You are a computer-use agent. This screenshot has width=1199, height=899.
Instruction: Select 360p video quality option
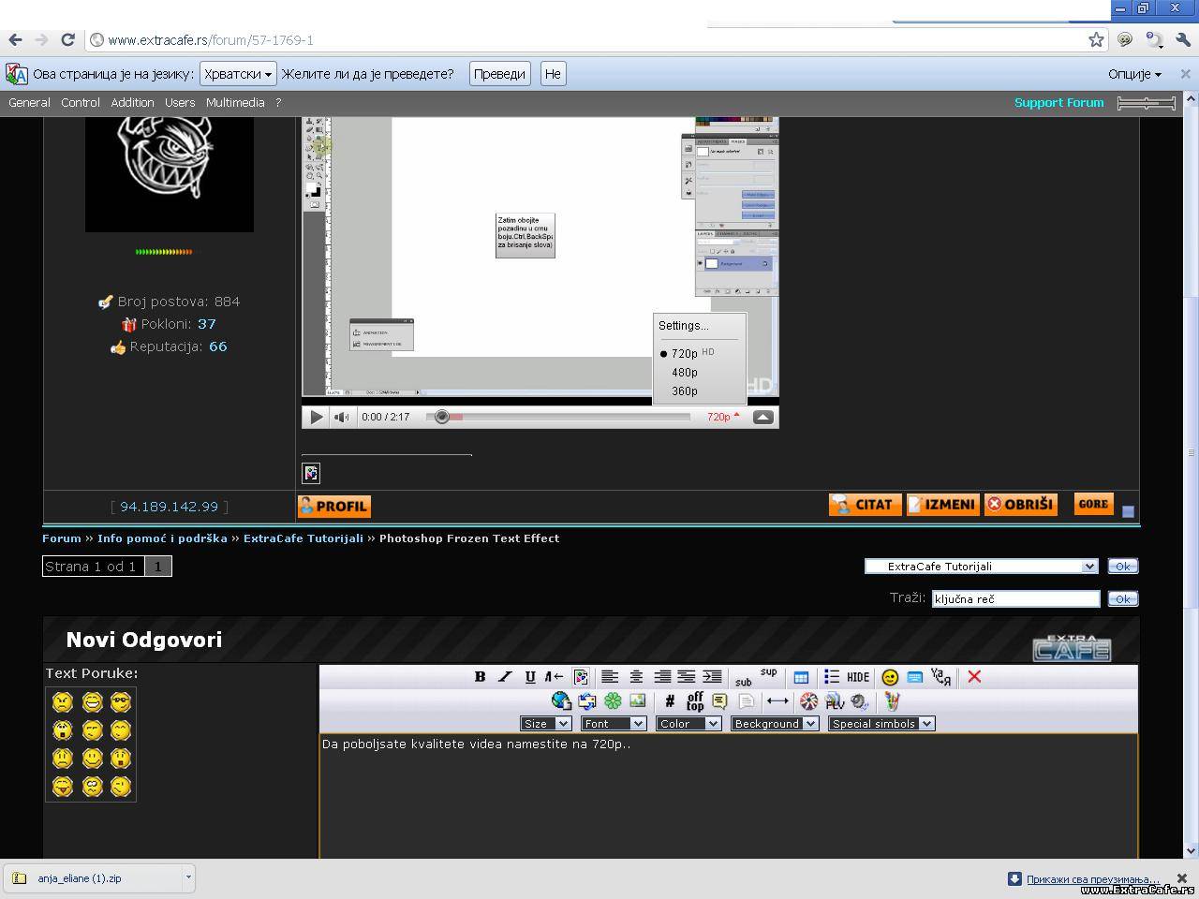pos(685,391)
